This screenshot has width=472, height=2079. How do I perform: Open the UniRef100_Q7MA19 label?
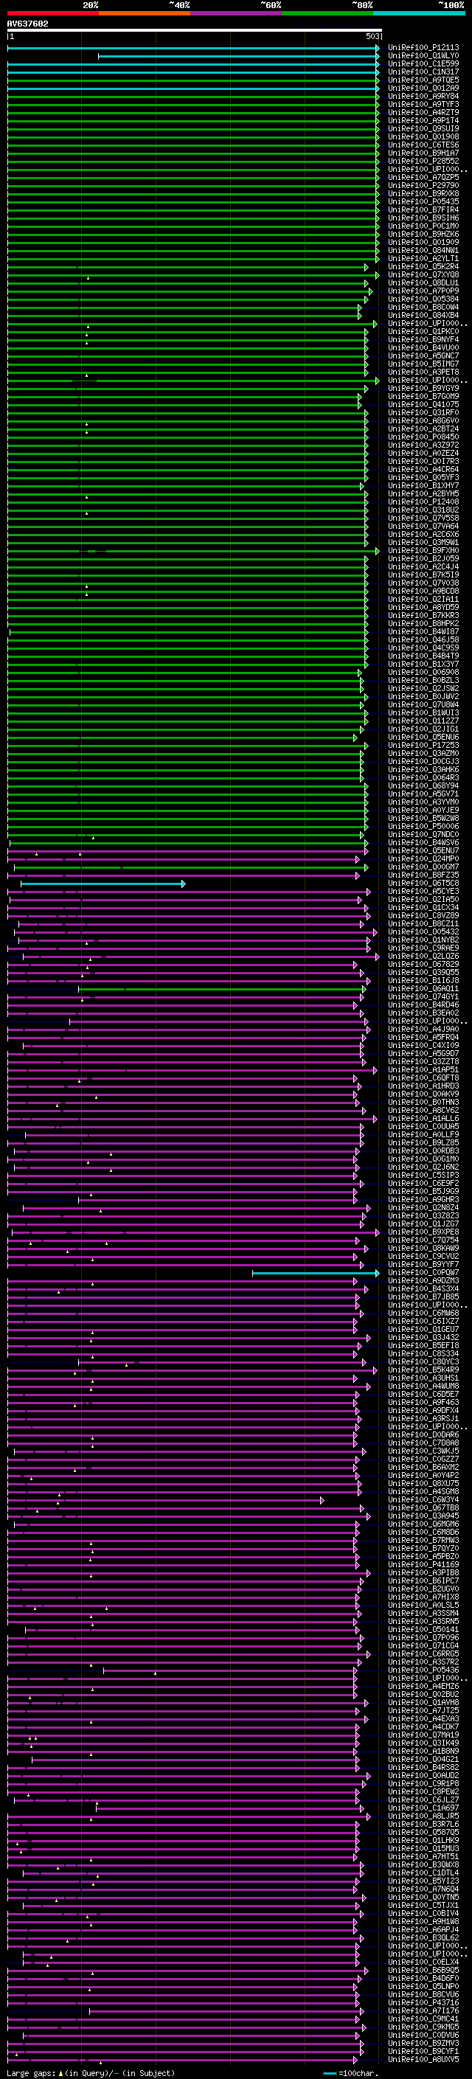click(x=423, y=1735)
